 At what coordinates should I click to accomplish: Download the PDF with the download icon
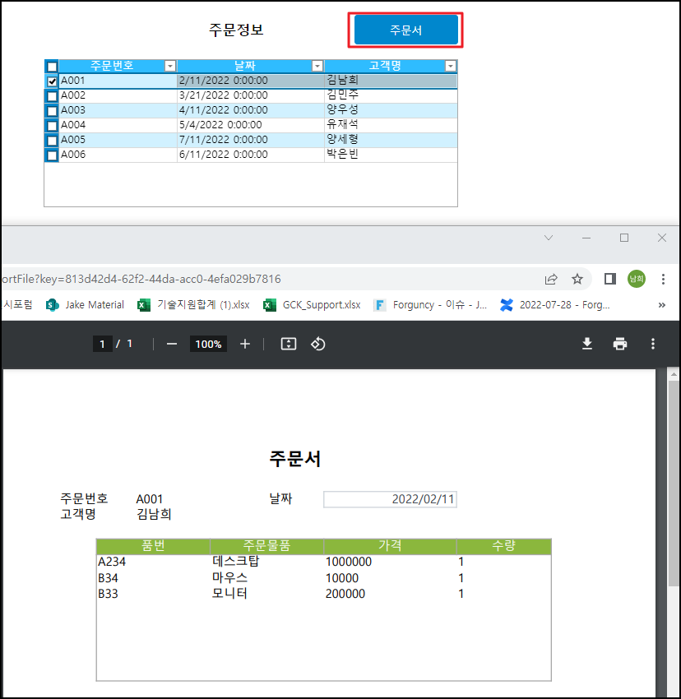[x=587, y=344]
